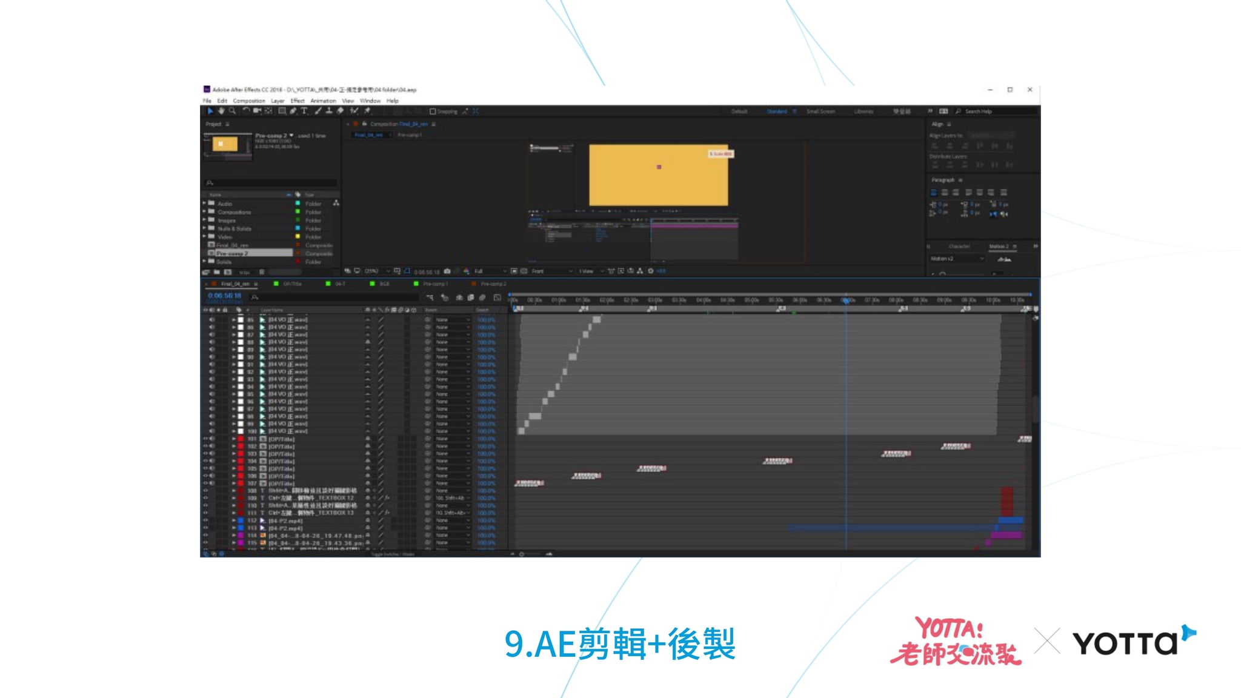Open parent dropdown for layer 85
The height and width of the screenshot is (698, 1241).
453,319
